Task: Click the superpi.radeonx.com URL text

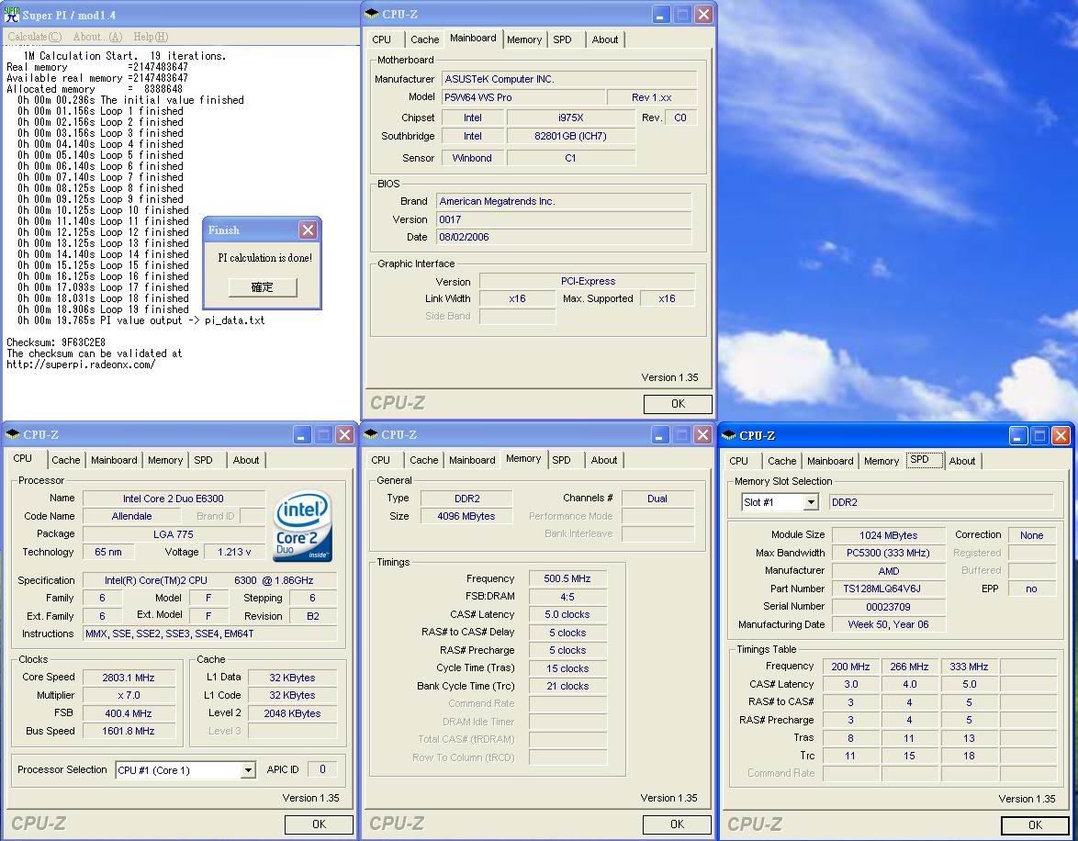Action: 81,364
